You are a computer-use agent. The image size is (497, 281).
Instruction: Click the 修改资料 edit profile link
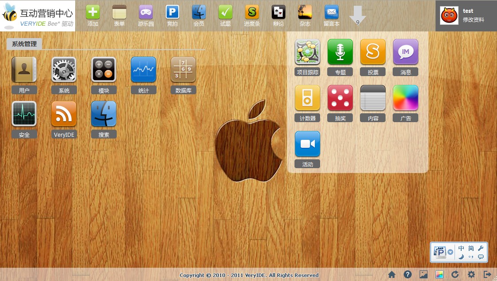473,19
